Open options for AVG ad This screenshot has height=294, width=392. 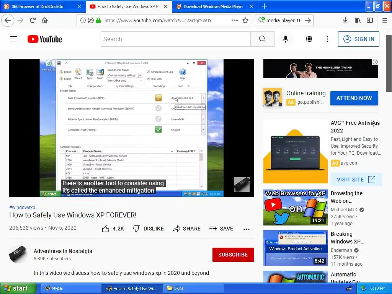pyautogui.click(x=374, y=124)
